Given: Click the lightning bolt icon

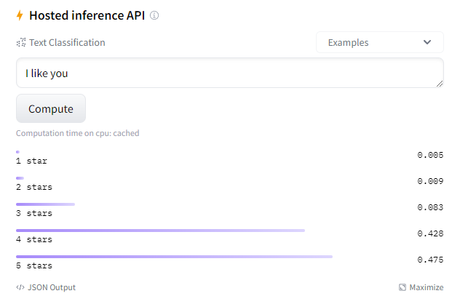Looking at the screenshot, I should [20, 15].
